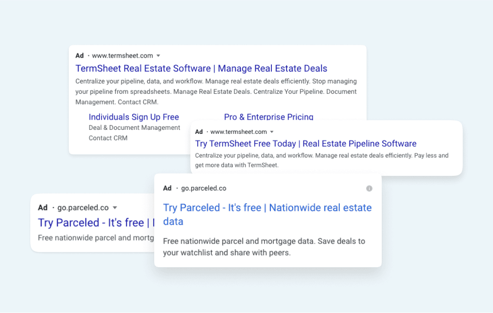
Task: Click the Ad label on front Parceled card
Action: (167, 188)
